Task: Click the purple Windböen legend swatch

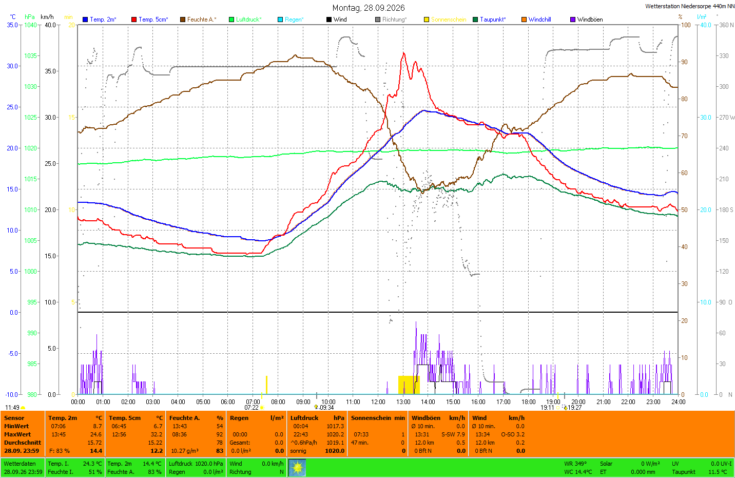Action: (x=573, y=20)
